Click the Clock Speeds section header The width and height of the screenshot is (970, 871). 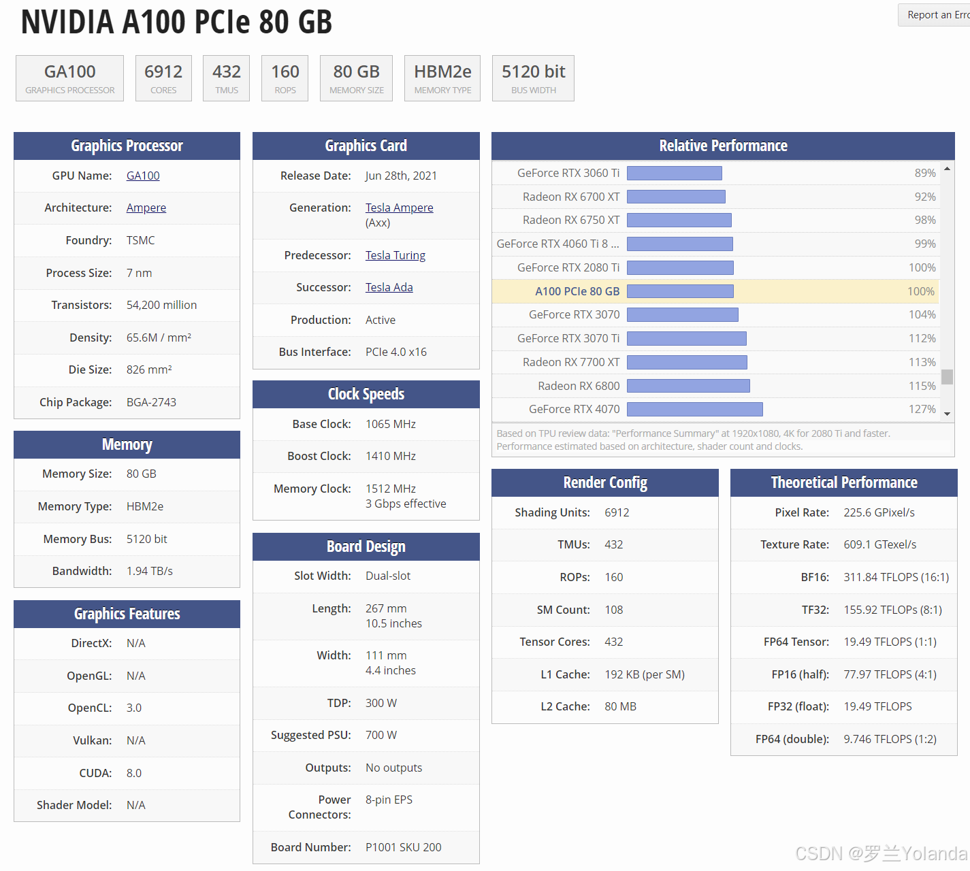click(x=366, y=394)
